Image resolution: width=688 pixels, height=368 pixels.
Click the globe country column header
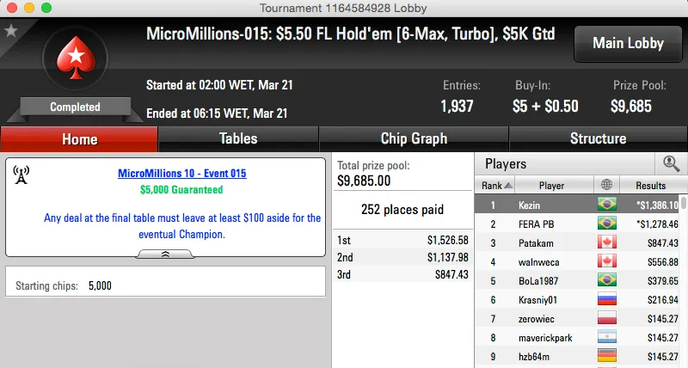coord(608,185)
